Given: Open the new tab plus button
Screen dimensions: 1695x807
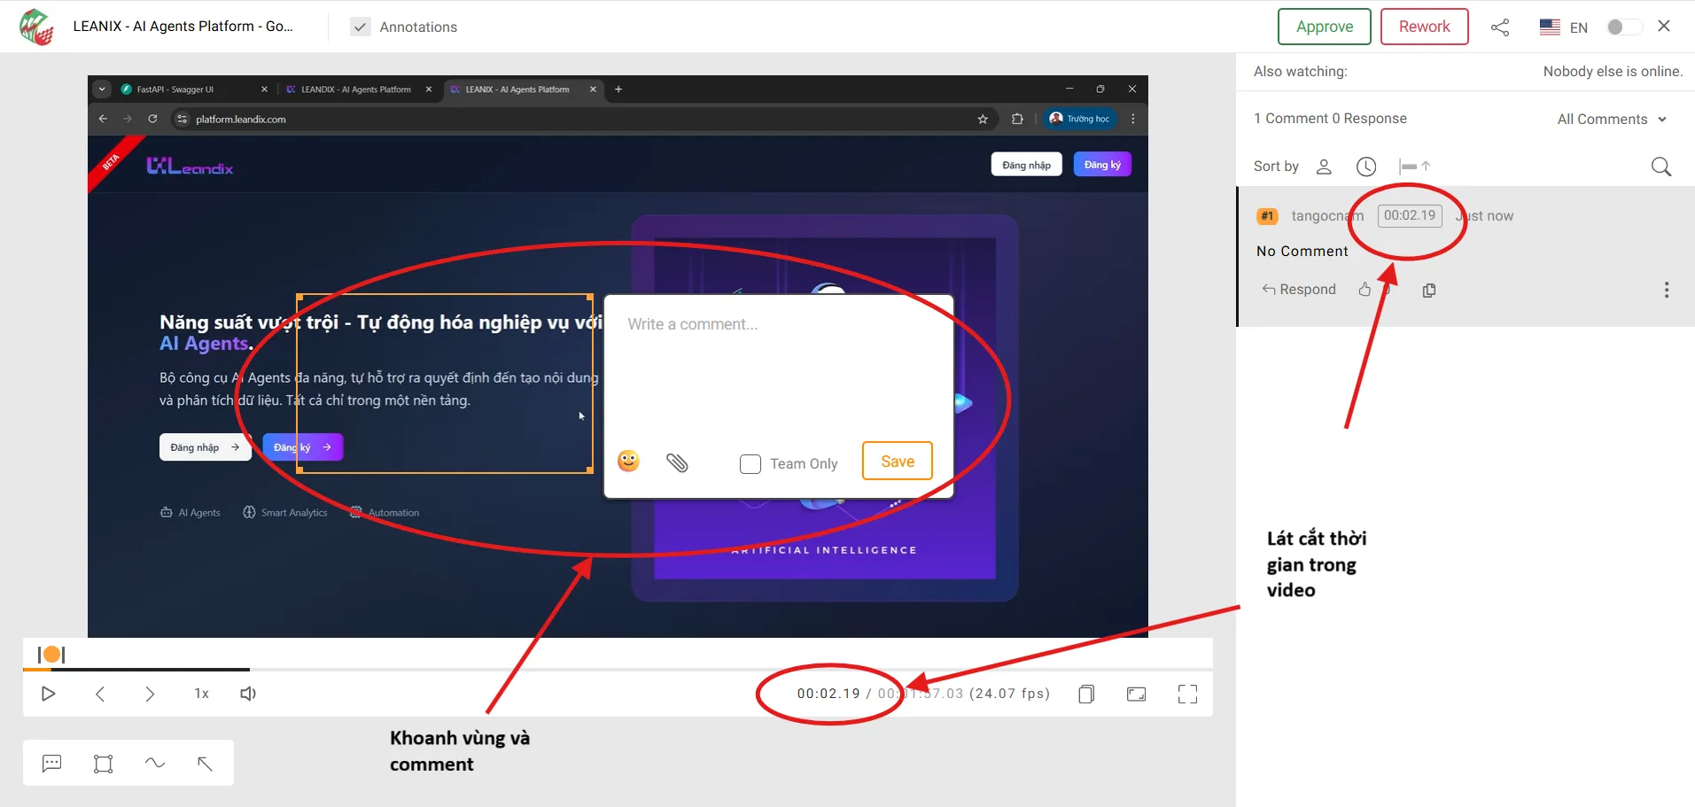Looking at the screenshot, I should [618, 89].
